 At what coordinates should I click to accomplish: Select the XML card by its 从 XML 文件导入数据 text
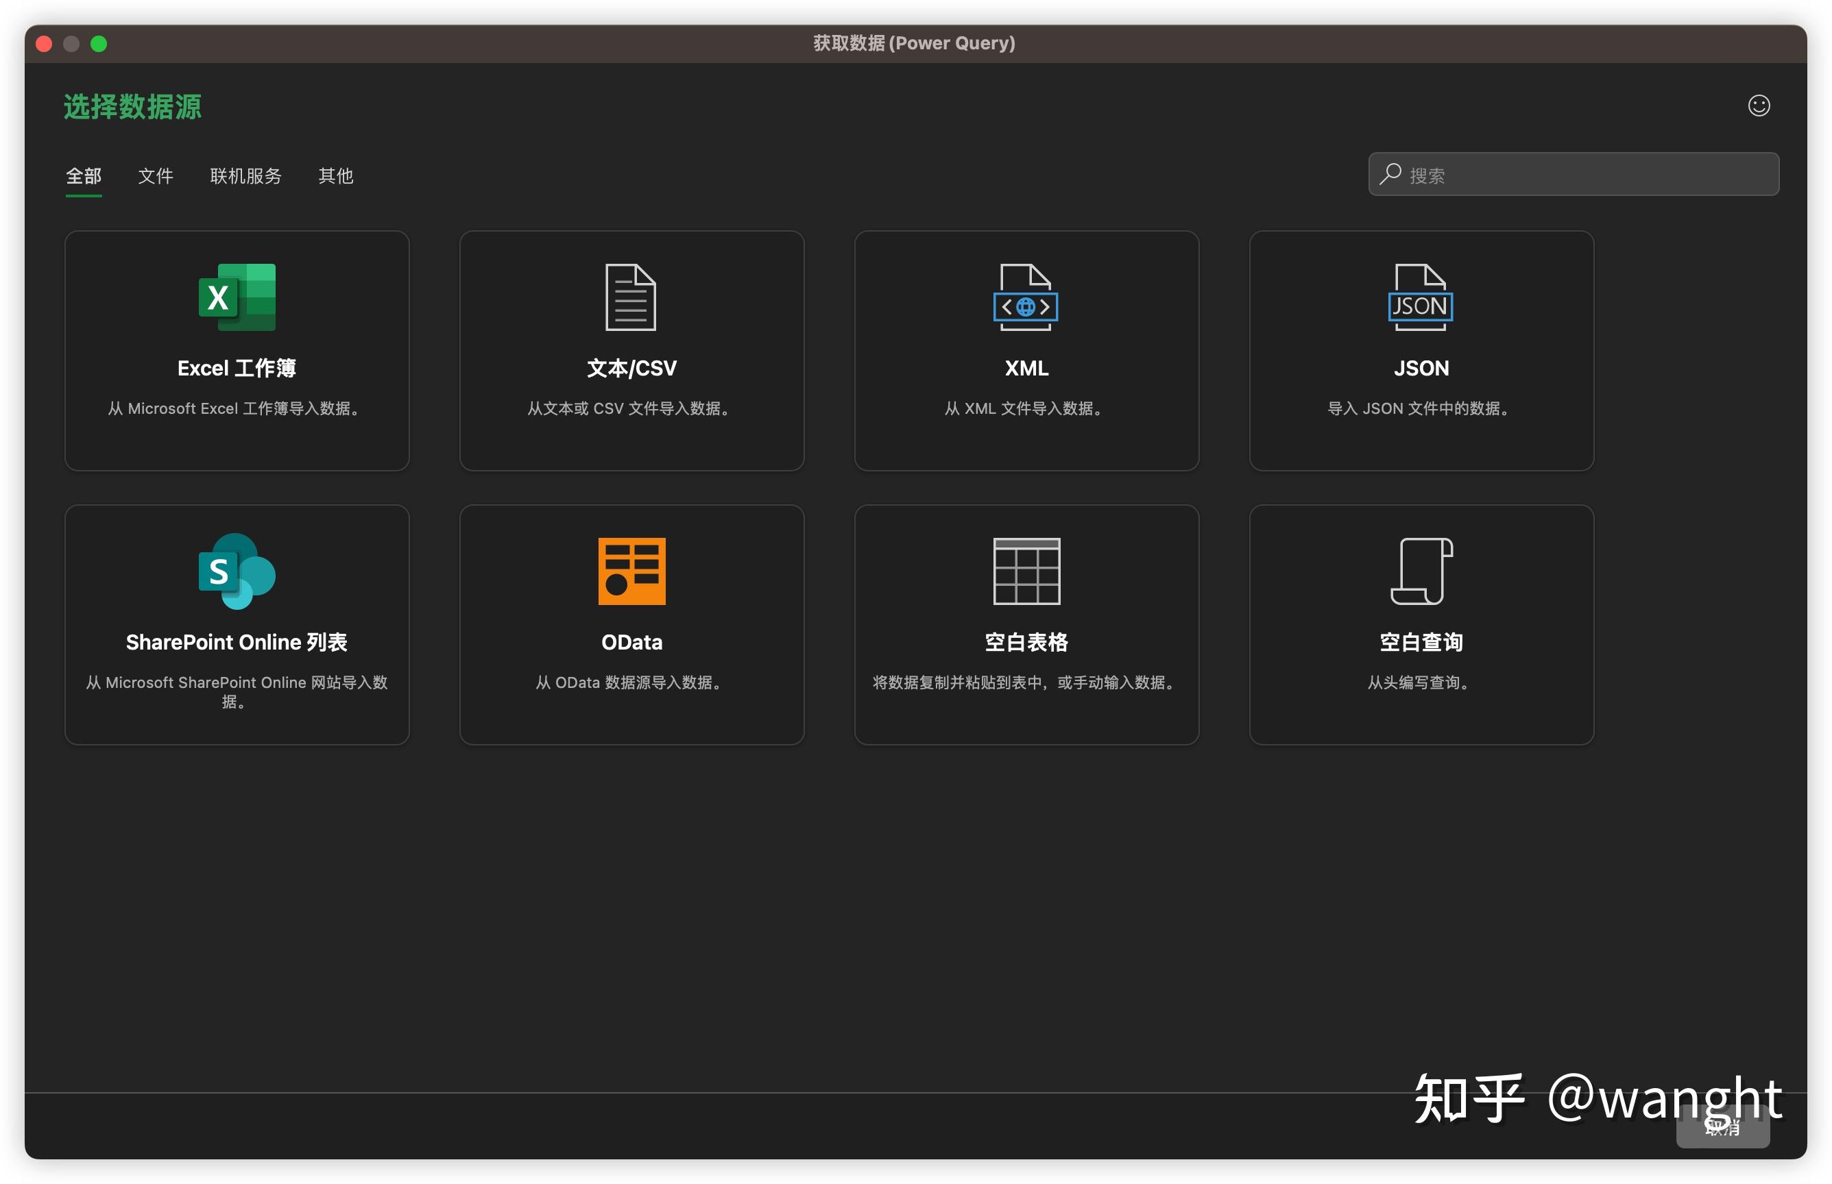point(1026,408)
